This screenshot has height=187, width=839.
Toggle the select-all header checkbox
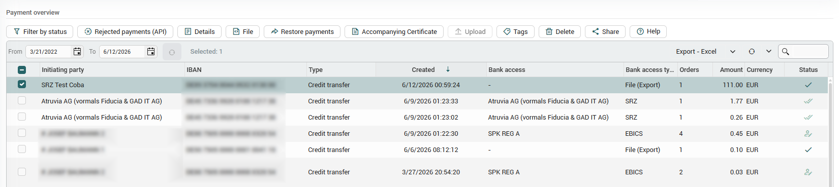click(22, 70)
